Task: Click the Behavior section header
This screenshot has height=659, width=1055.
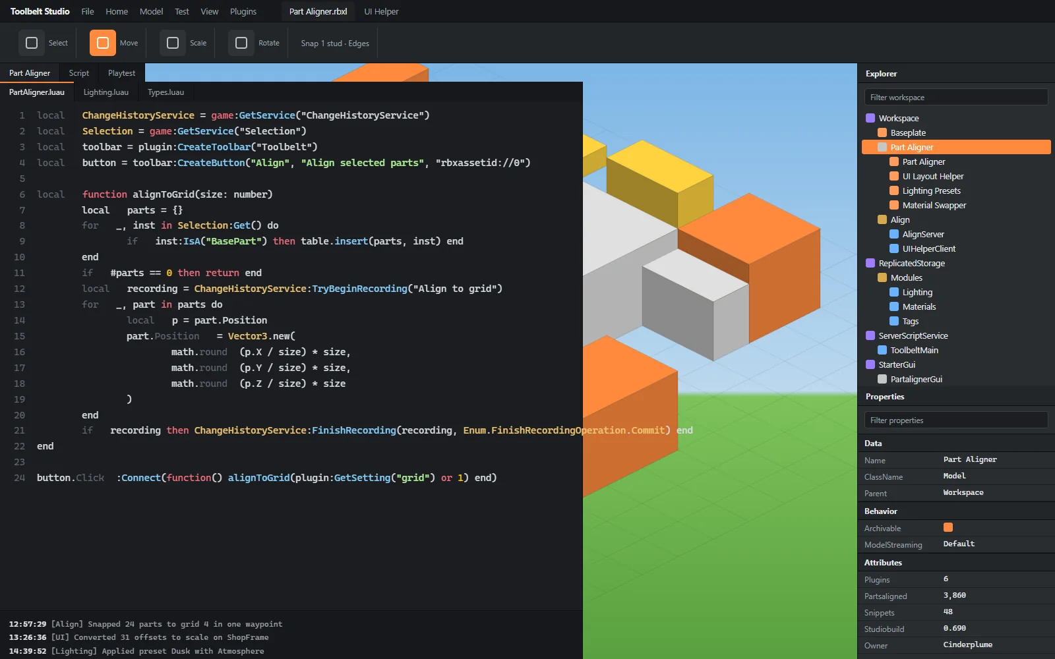Action: 956,511
